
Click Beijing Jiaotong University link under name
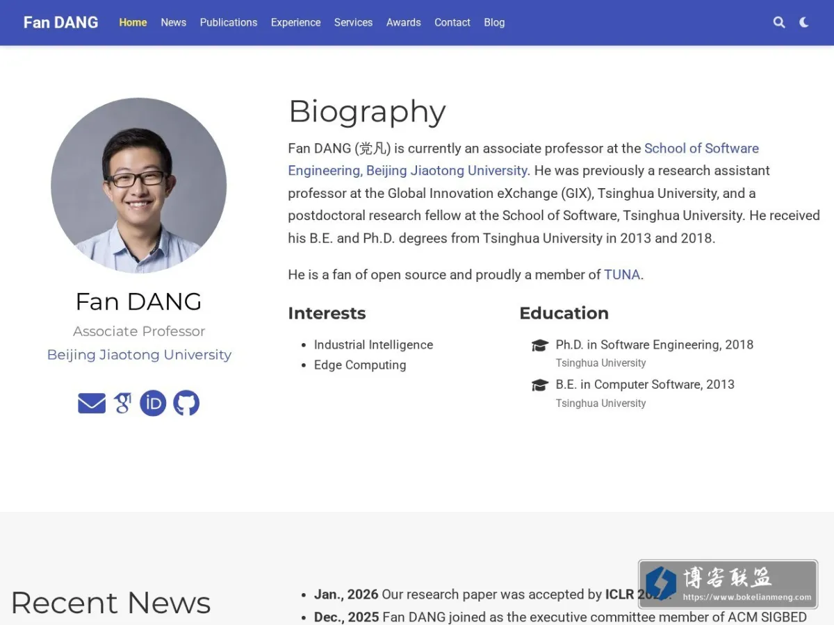[139, 354]
